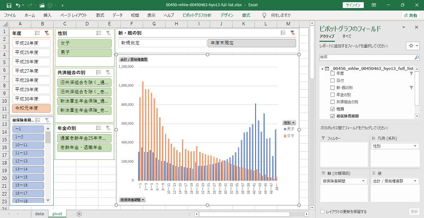This screenshot has height=218, width=424.
Task: Open the field list tools gear menu
Action: (x=412, y=46)
